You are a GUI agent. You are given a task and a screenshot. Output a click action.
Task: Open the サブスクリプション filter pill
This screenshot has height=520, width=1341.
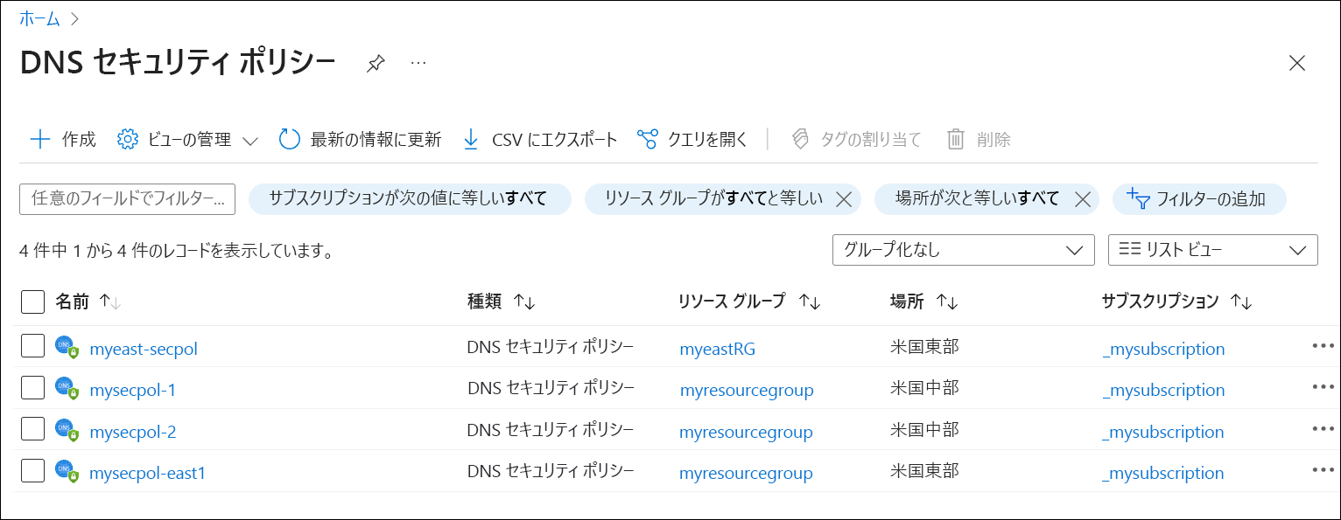tap(410, 199)
